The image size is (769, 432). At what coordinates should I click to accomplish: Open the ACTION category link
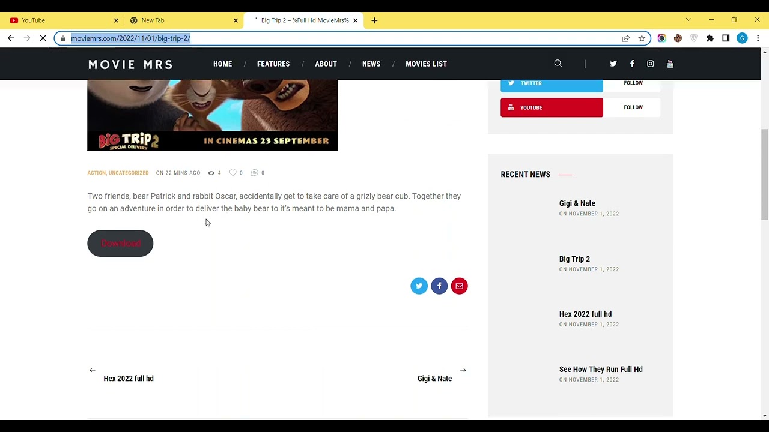tap(96, 173)
